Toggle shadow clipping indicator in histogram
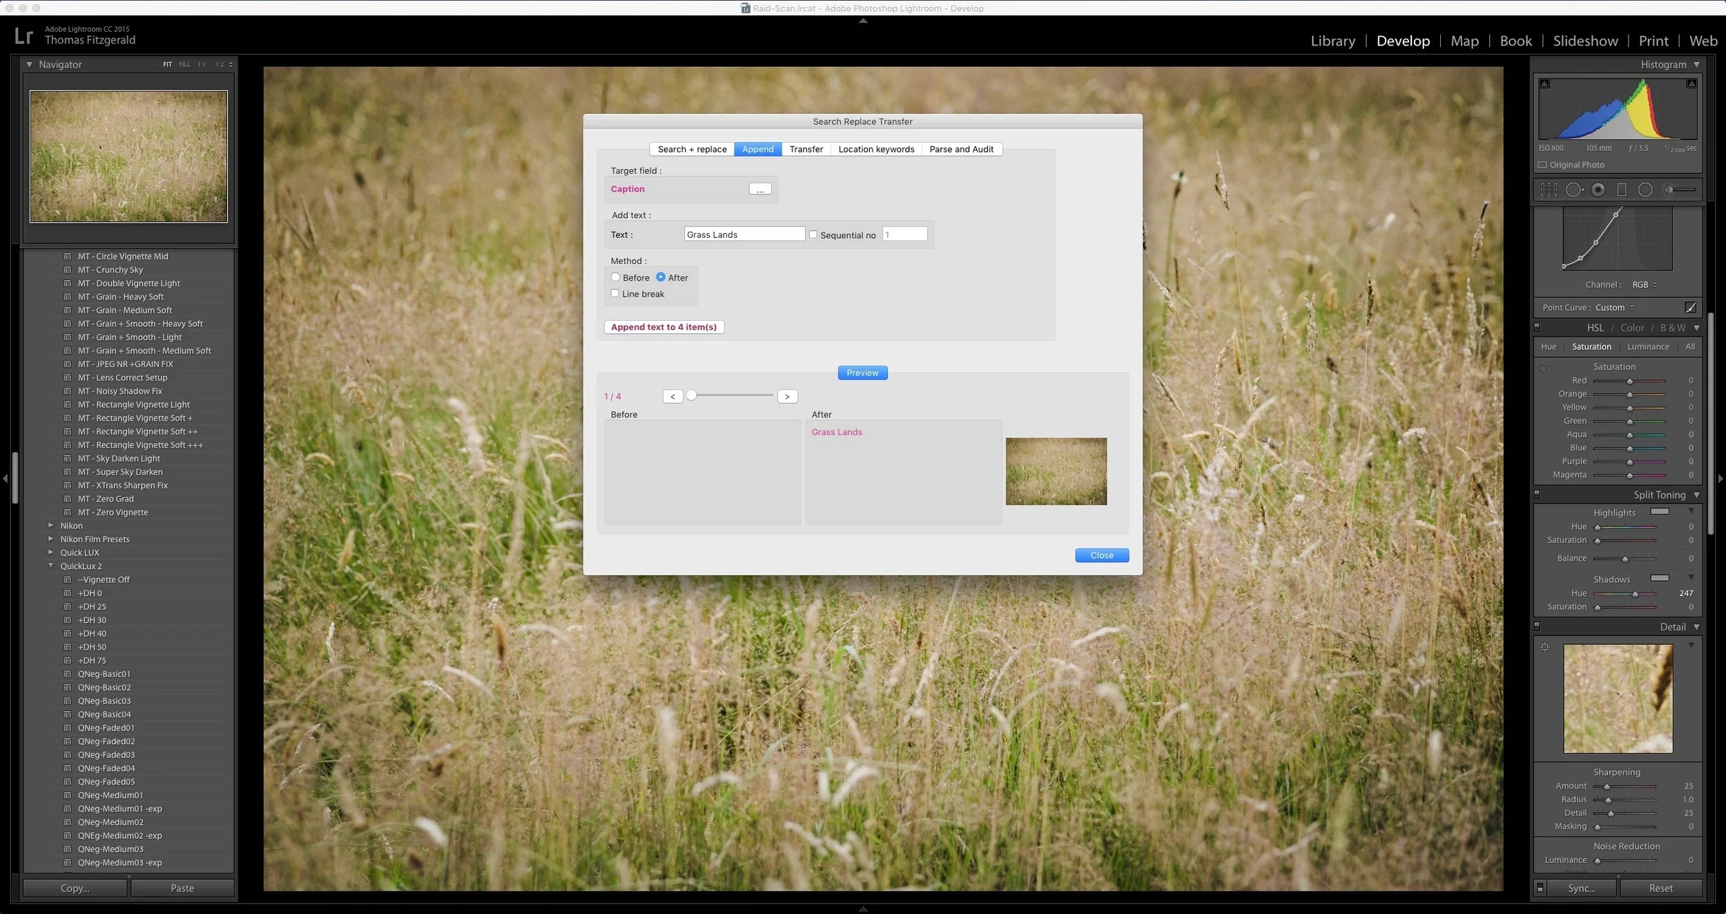The height and width of the screenshot is (914, 1726). (1544, 83)
